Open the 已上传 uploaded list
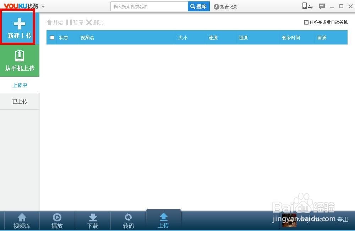 (x=20, y=102)
